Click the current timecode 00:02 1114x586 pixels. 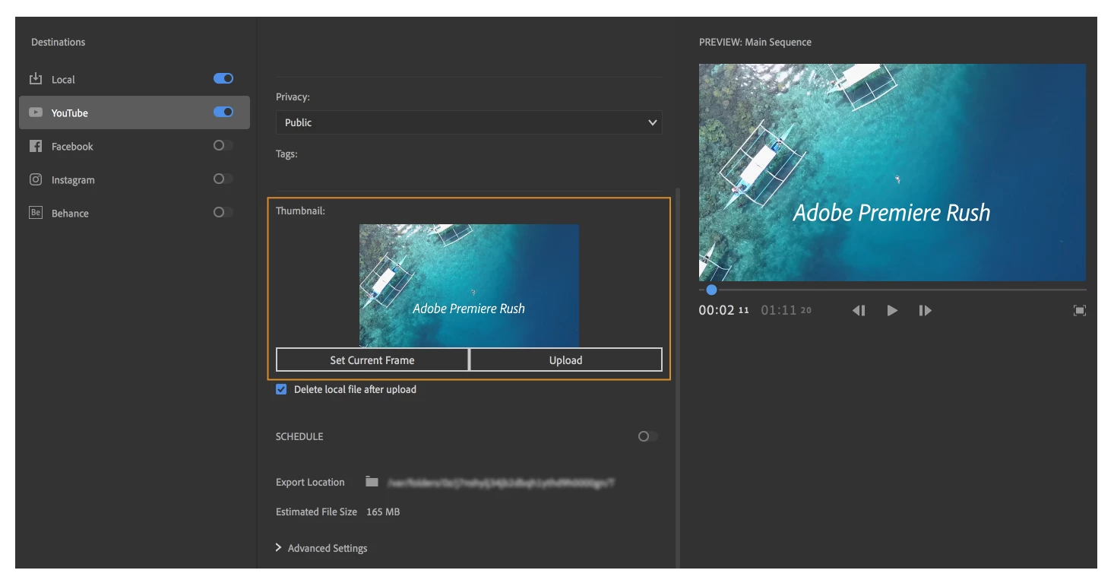coord(724,310)
